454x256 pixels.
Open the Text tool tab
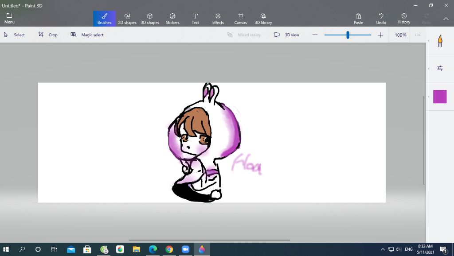click(195, 19)
